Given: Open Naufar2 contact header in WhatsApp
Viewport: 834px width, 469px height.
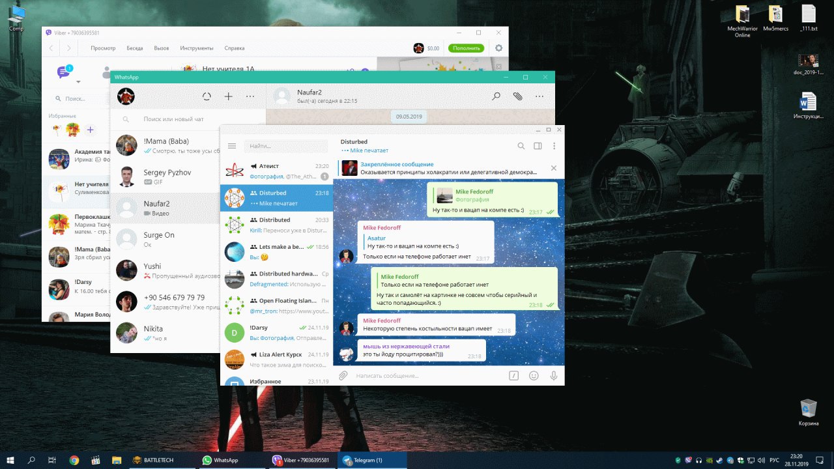Looking at the screenshot, I should tap(327, 96).
